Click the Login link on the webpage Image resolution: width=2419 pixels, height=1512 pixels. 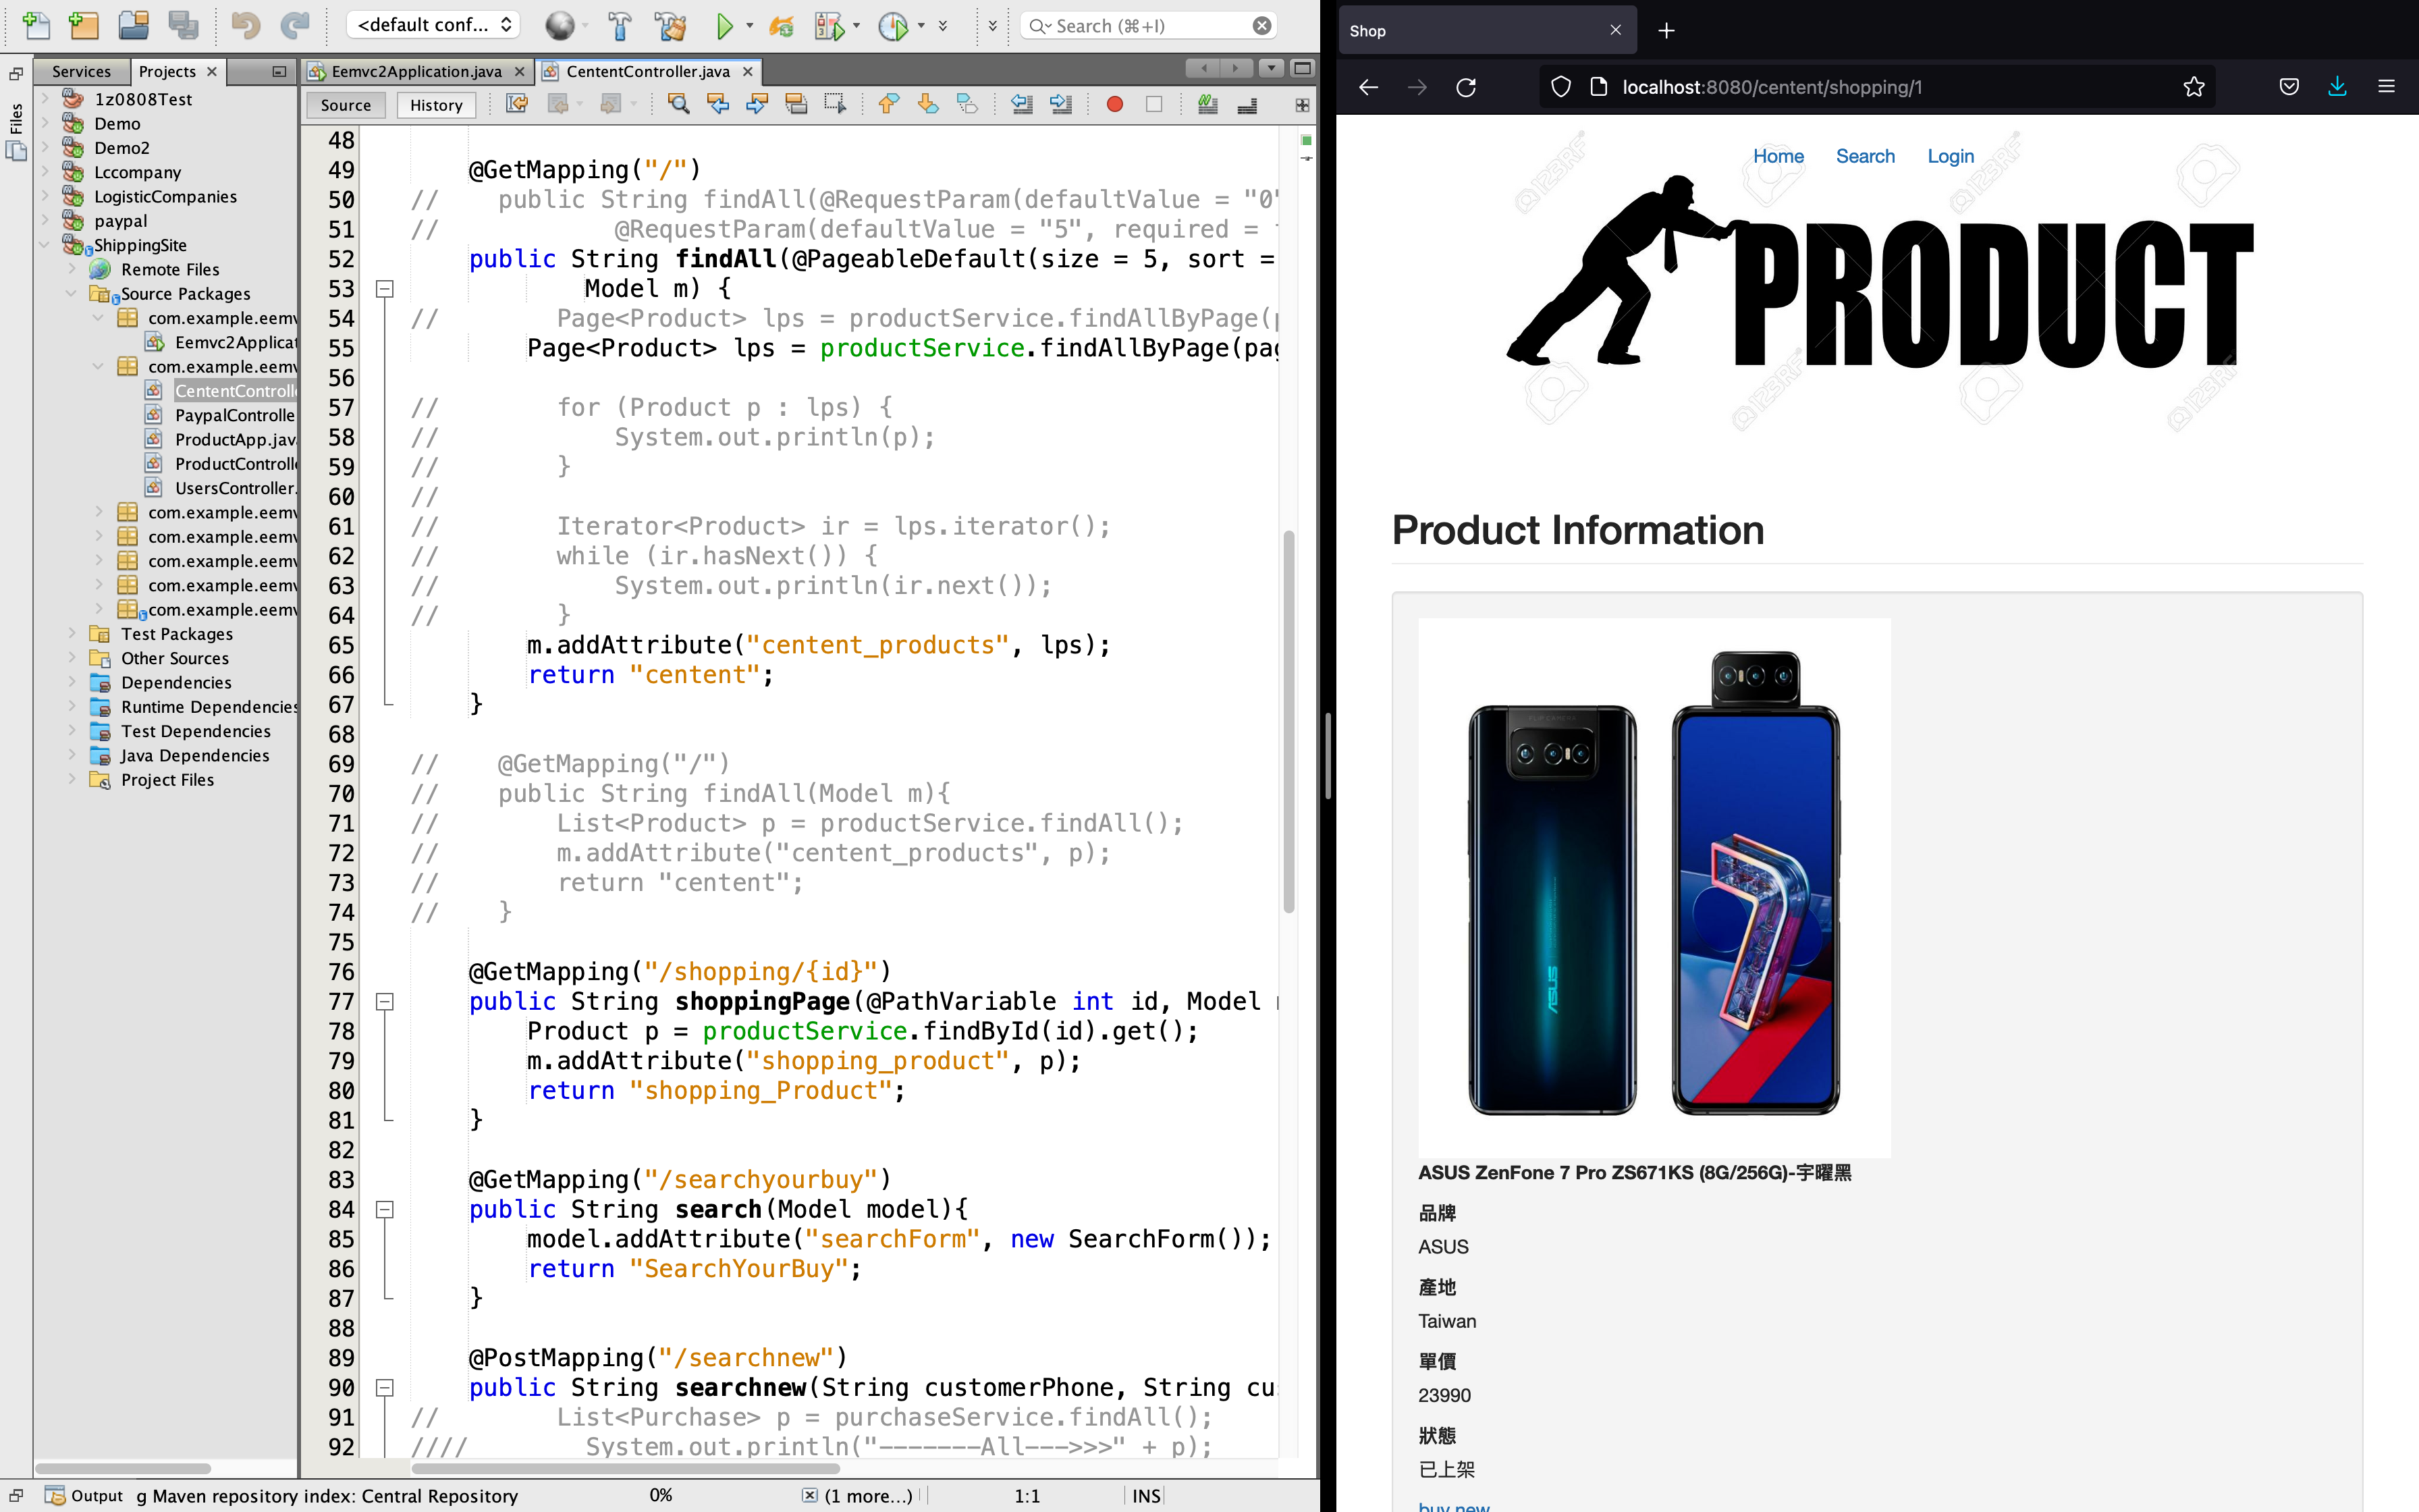pos(1950,156)
